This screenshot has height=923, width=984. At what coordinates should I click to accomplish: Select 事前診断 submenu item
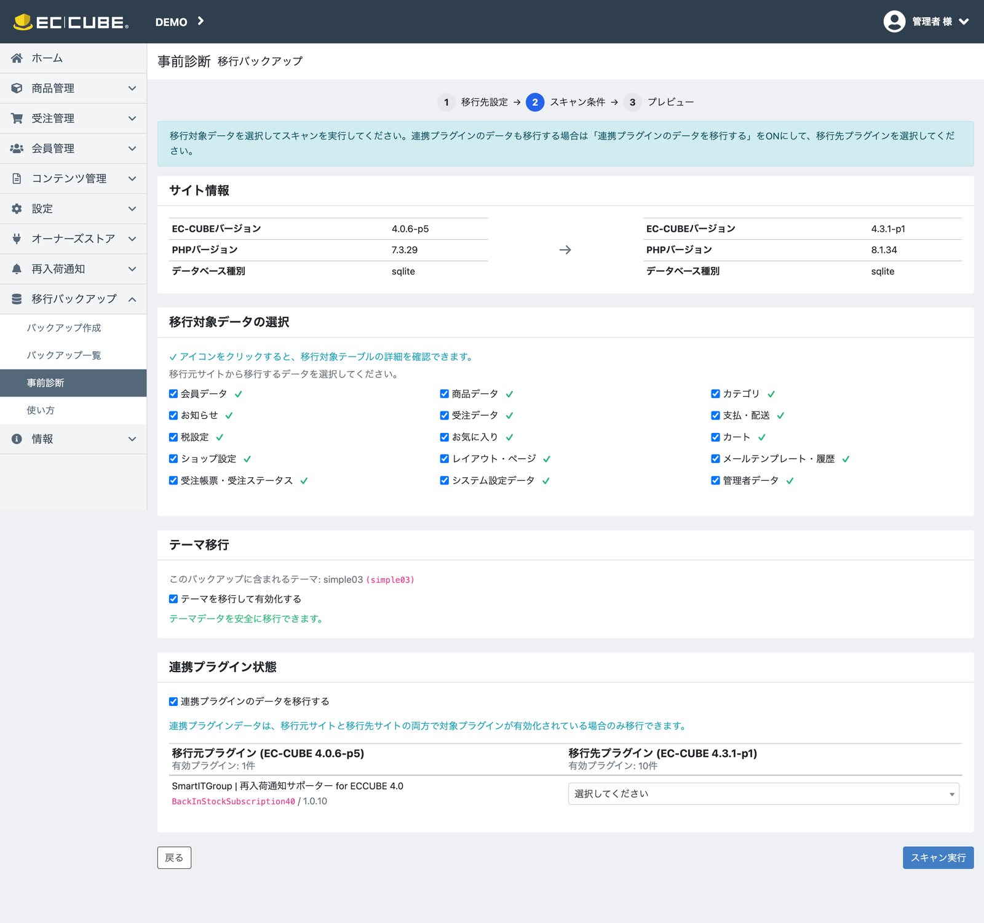point(73,383)
